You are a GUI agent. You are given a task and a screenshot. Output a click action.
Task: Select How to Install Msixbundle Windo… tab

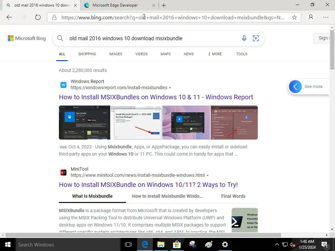coord(167,196)
